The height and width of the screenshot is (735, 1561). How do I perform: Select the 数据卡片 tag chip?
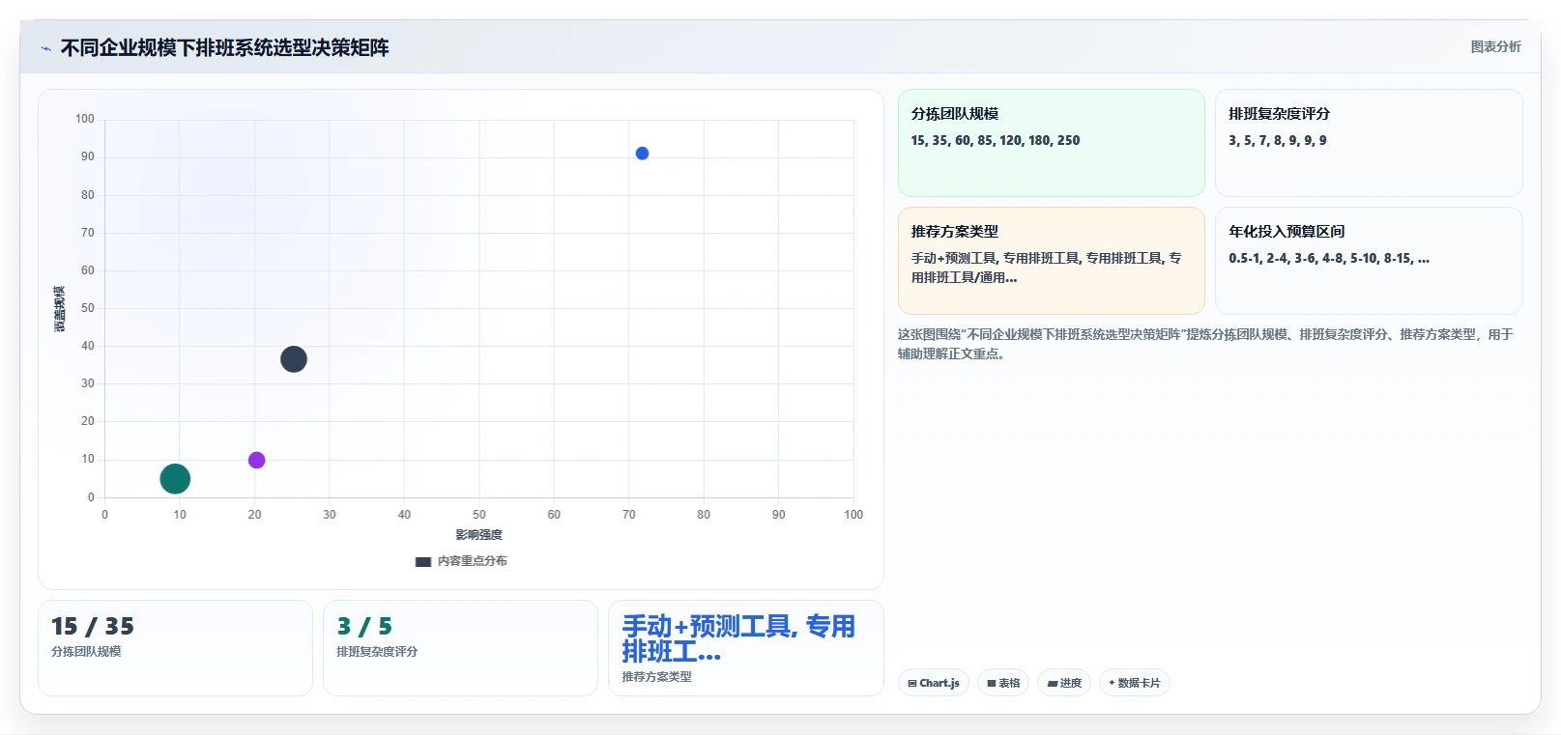point(1135,683)
